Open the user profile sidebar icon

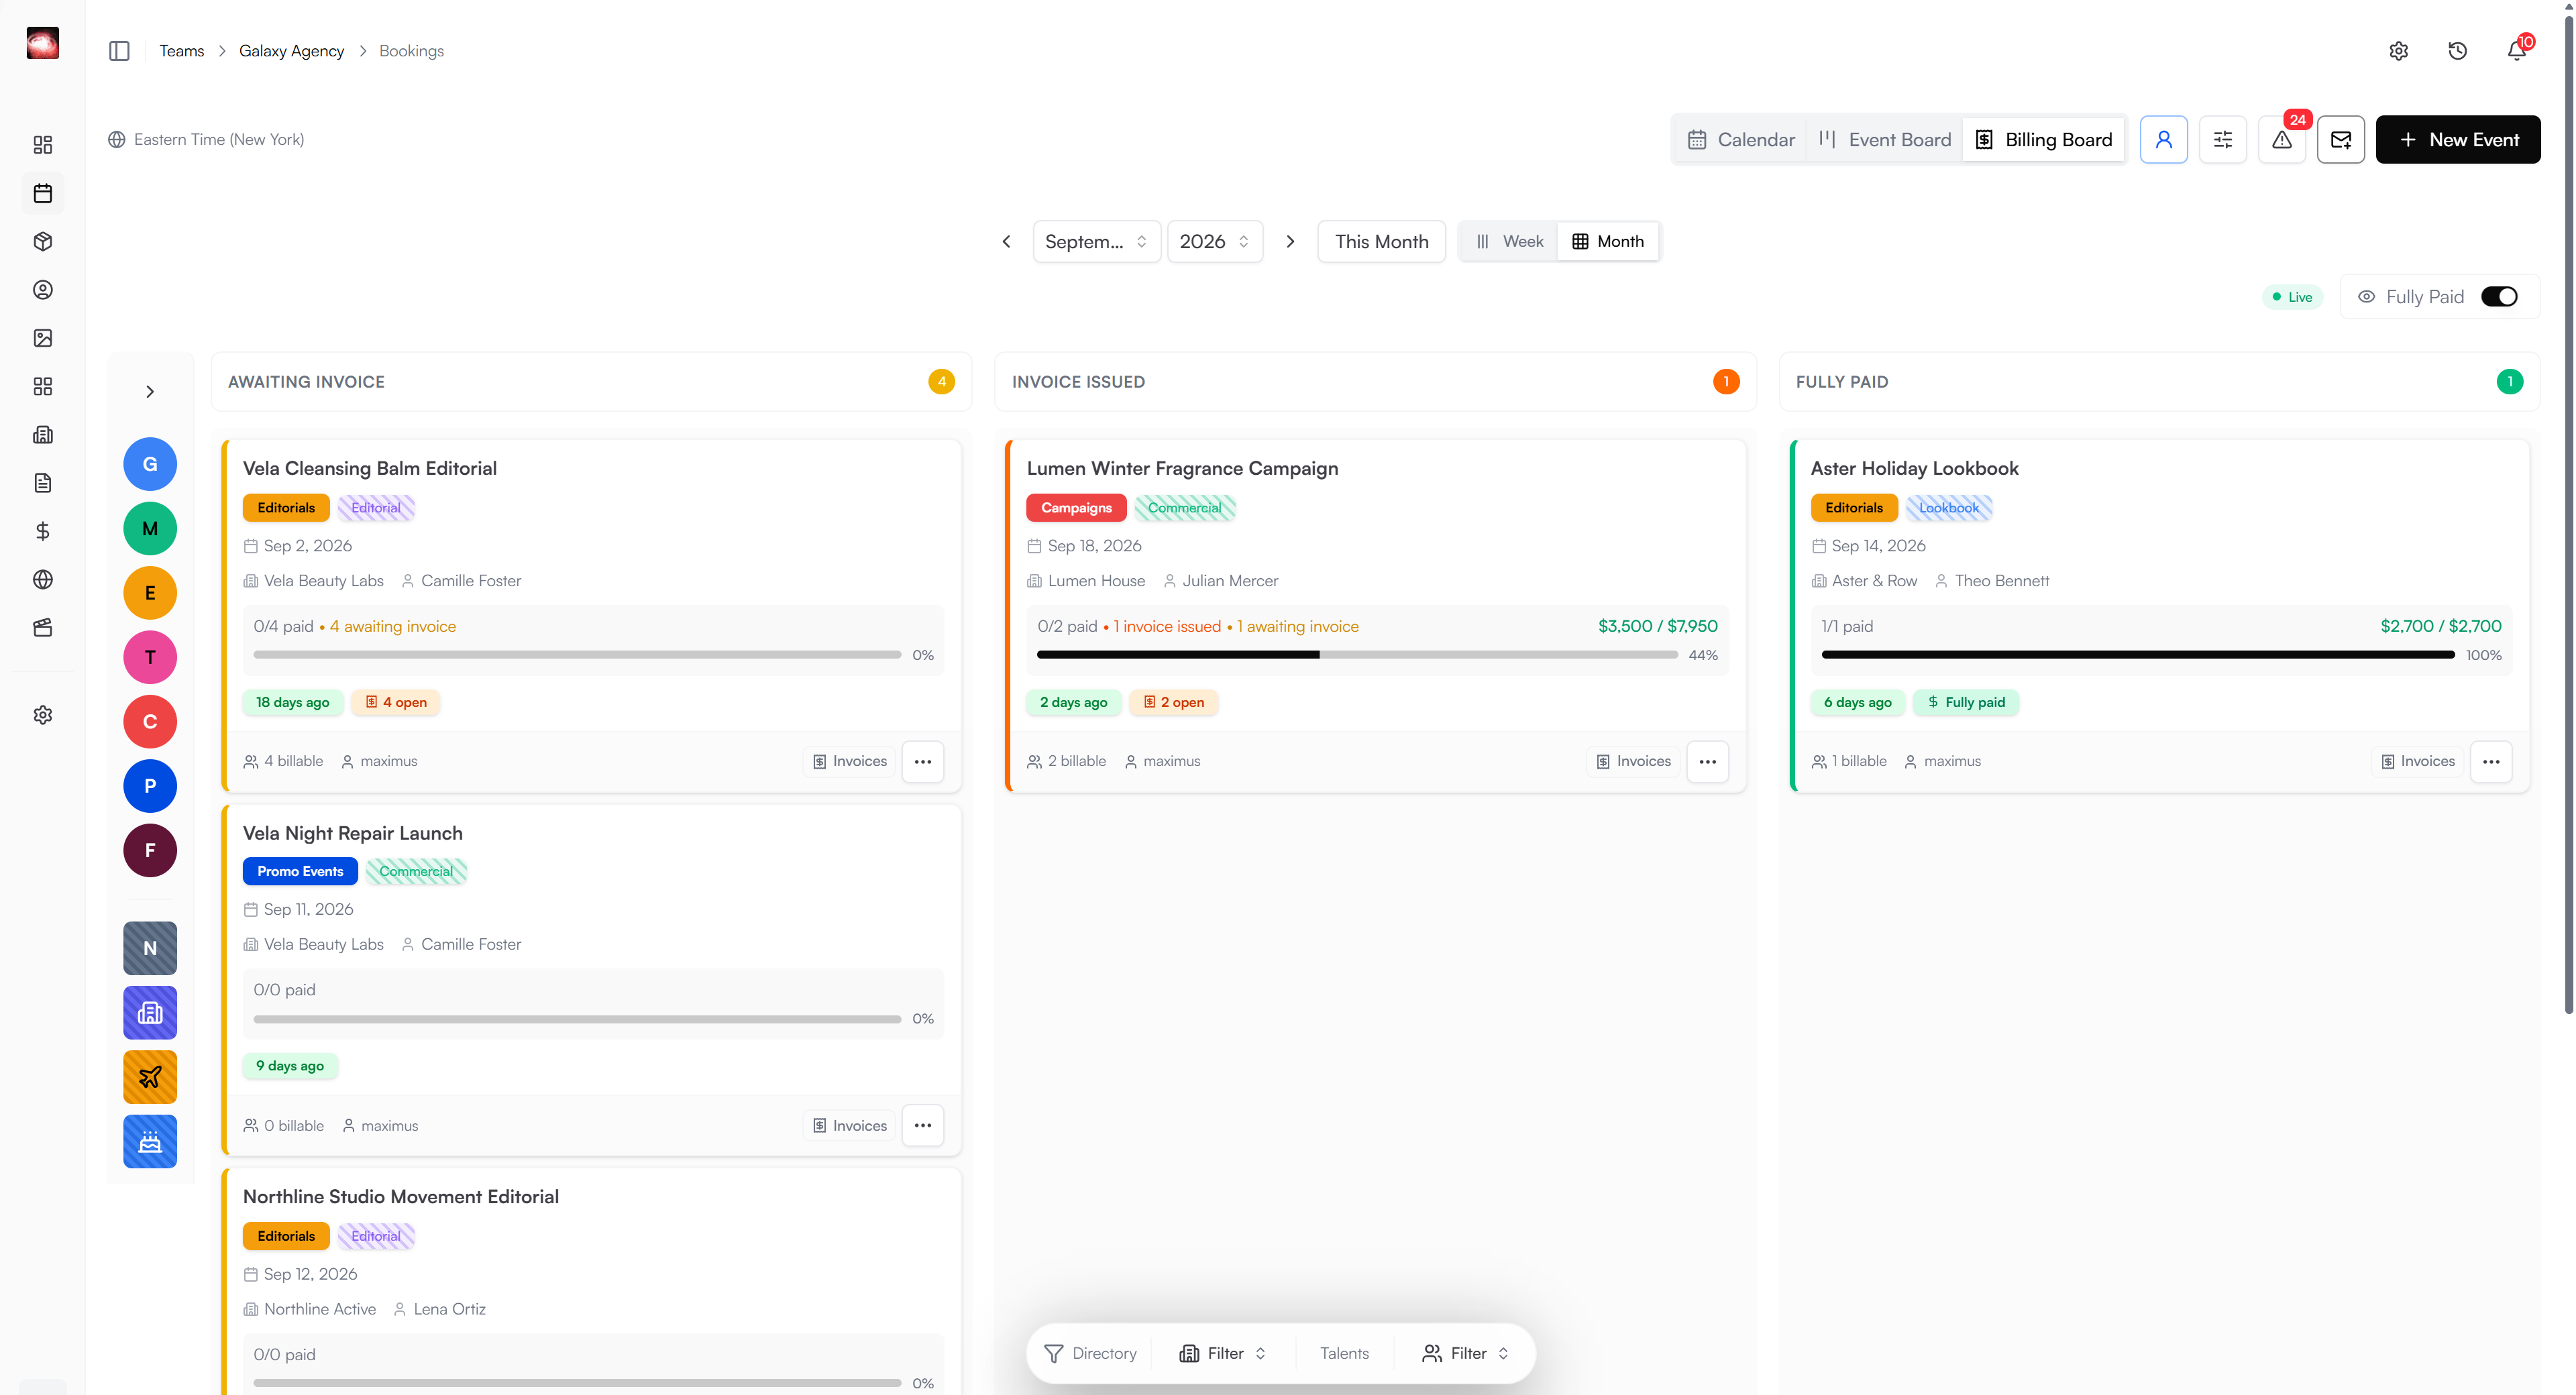coord(42,290)
